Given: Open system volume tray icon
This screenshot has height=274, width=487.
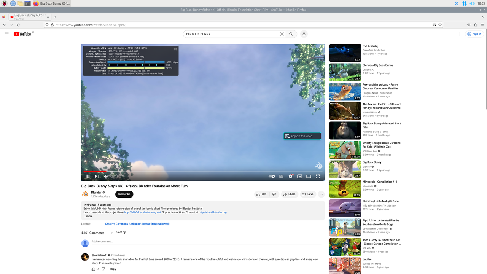Looking at the screenshot, I should (x=472, y=3).
